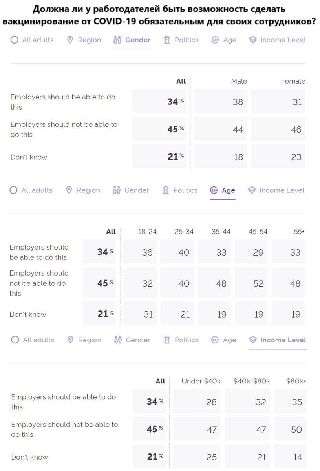Click the 34% cell under the All column

[159, 101]
